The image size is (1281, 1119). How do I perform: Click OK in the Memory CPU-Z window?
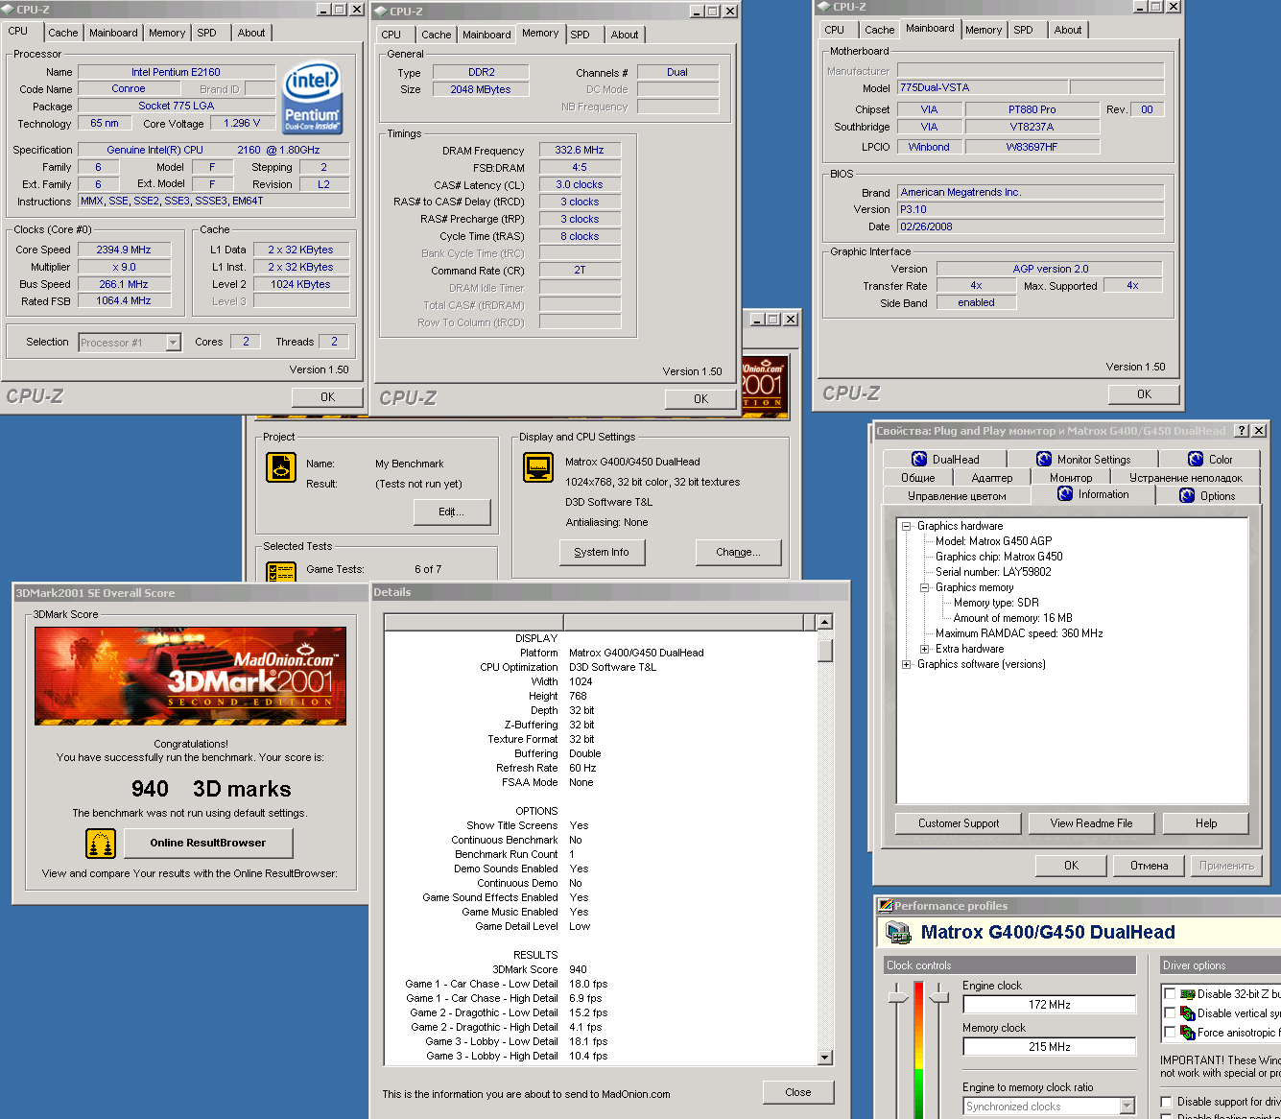700,398
